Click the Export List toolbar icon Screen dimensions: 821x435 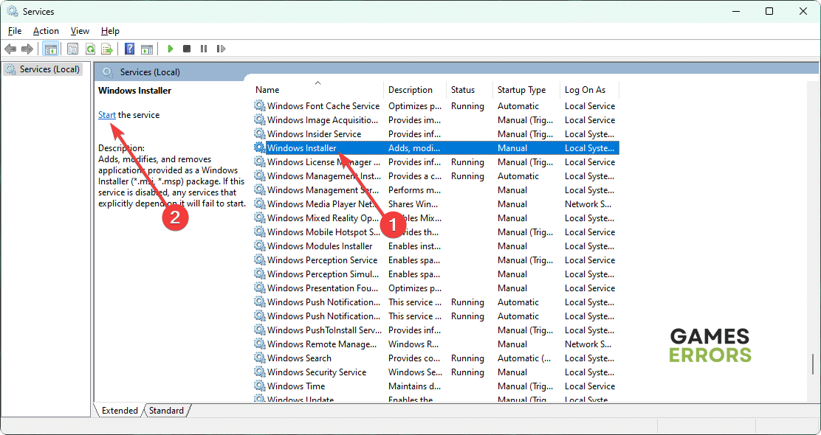(x=107, y=49)
